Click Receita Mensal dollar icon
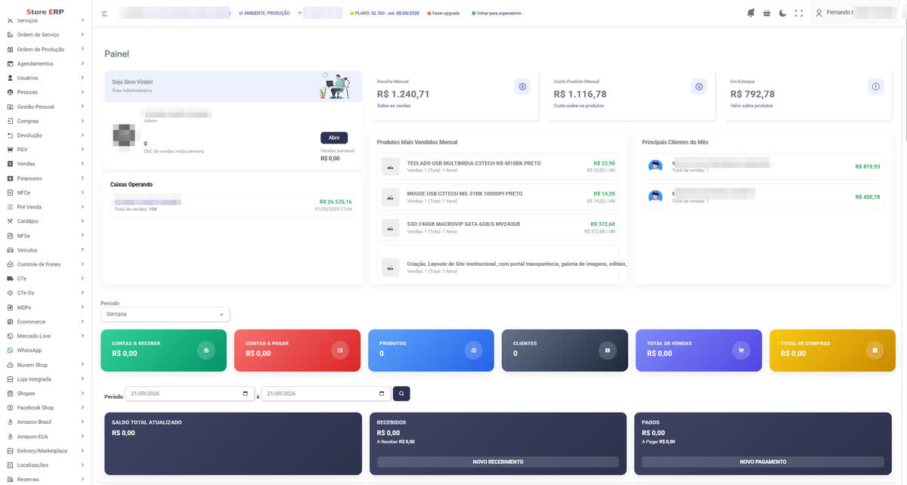The height and width of the screenshot is (485, 907). coord(522,87)
